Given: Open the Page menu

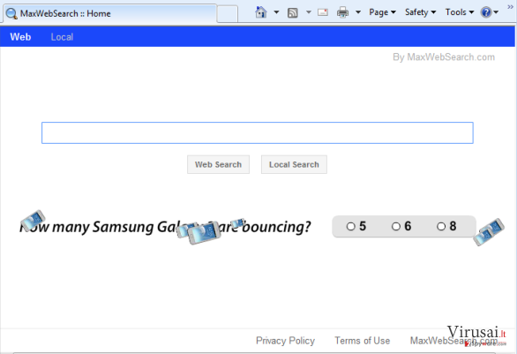Looking at the screenshot, I should pyautogui.click(x=382, y=12).
